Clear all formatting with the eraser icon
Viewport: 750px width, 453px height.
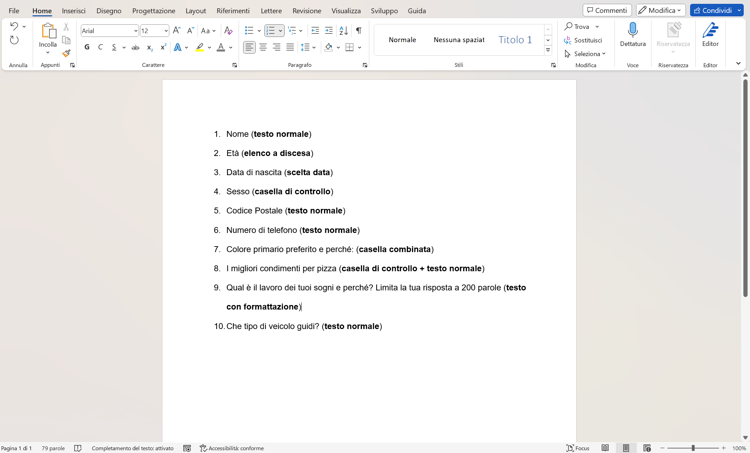click(x=229, y=31)
